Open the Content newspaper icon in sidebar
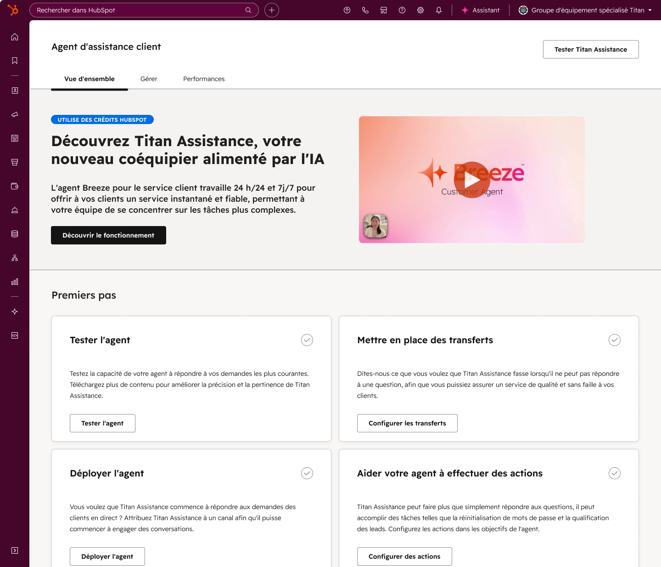Image resolution: width=661 pixels, height=567 pixels. click(x=15, y=138)
